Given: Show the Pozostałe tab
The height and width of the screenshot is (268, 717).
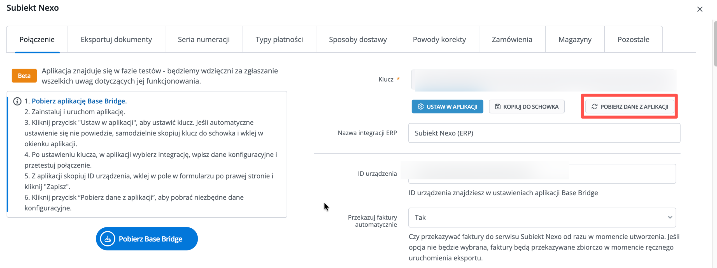Looking at the screenshot, I should pos(633,39).
